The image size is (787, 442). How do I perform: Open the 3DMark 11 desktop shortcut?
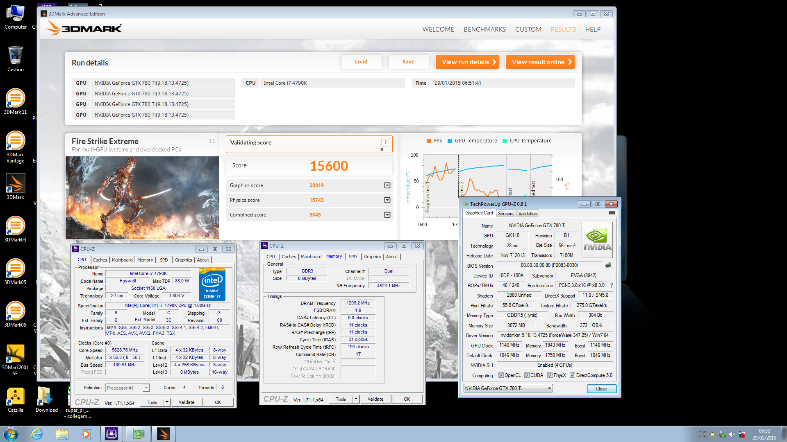(15, 101)
